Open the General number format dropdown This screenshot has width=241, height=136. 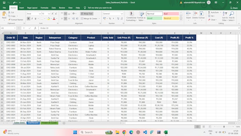point(122,14)
